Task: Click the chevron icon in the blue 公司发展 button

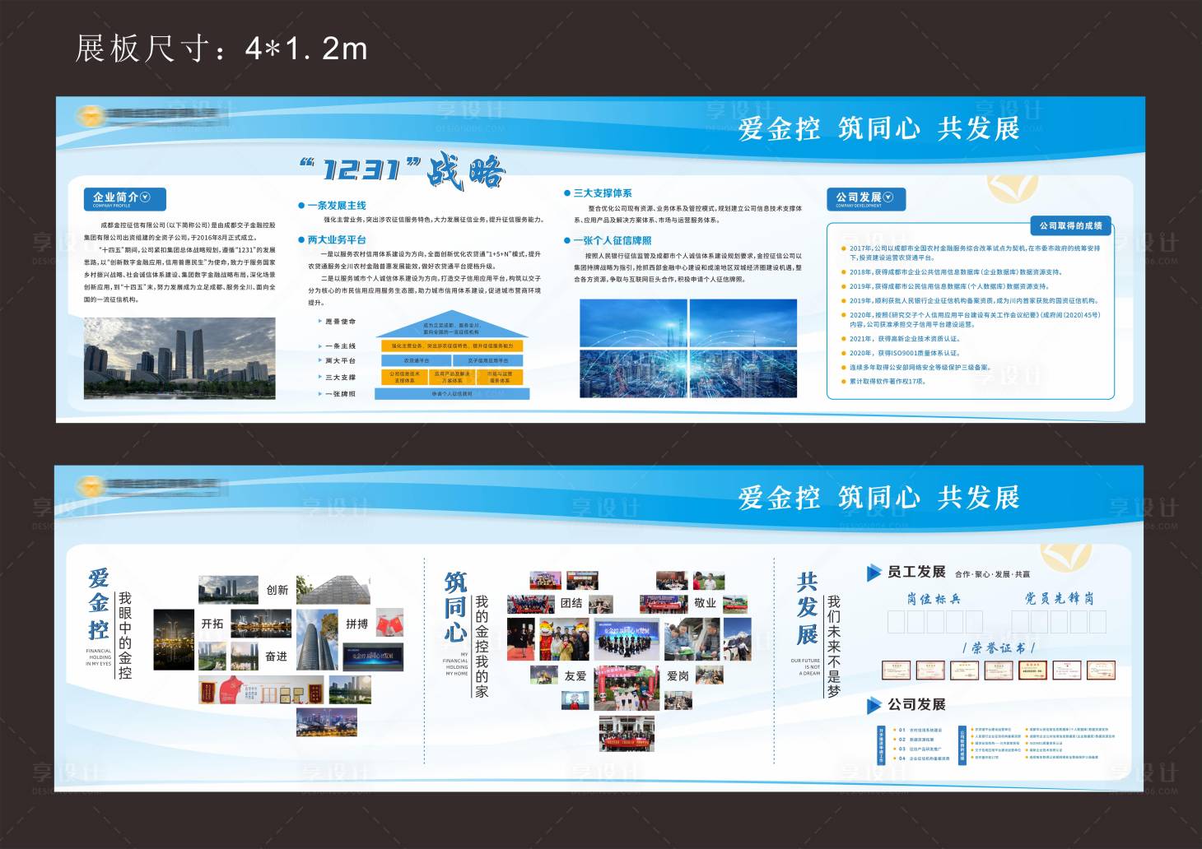Action: pos(888,197)
